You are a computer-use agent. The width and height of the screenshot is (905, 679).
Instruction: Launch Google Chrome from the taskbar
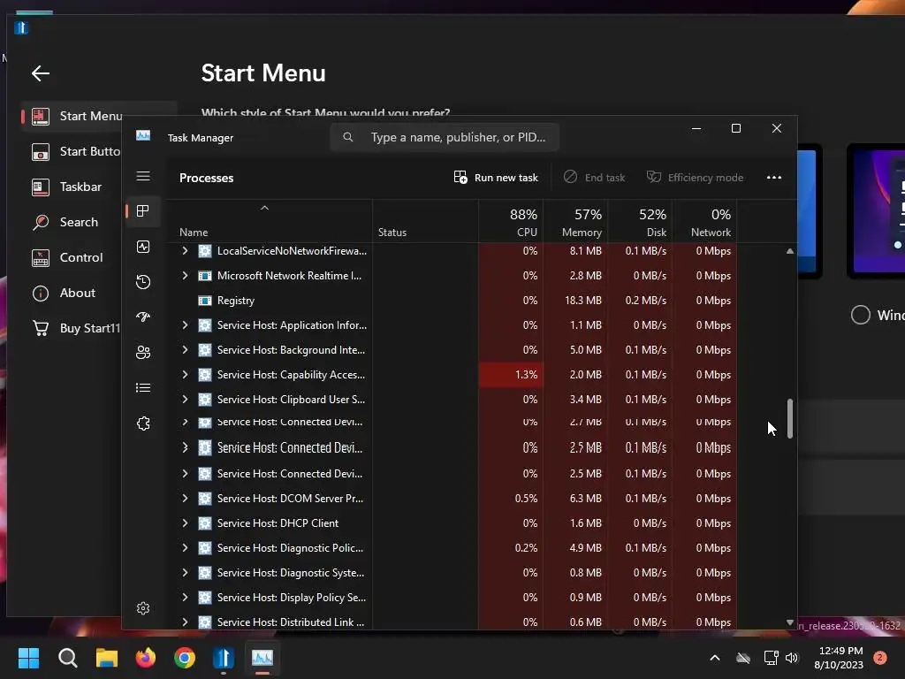coord(185,658)
